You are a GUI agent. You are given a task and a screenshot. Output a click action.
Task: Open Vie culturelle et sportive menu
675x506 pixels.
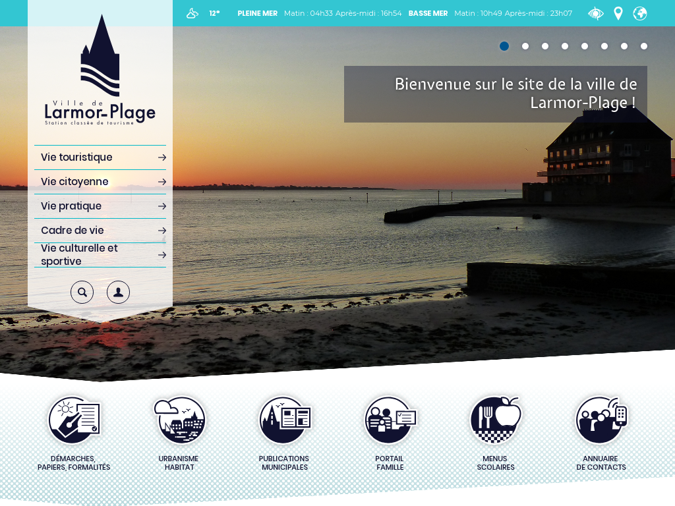point(100,255)
